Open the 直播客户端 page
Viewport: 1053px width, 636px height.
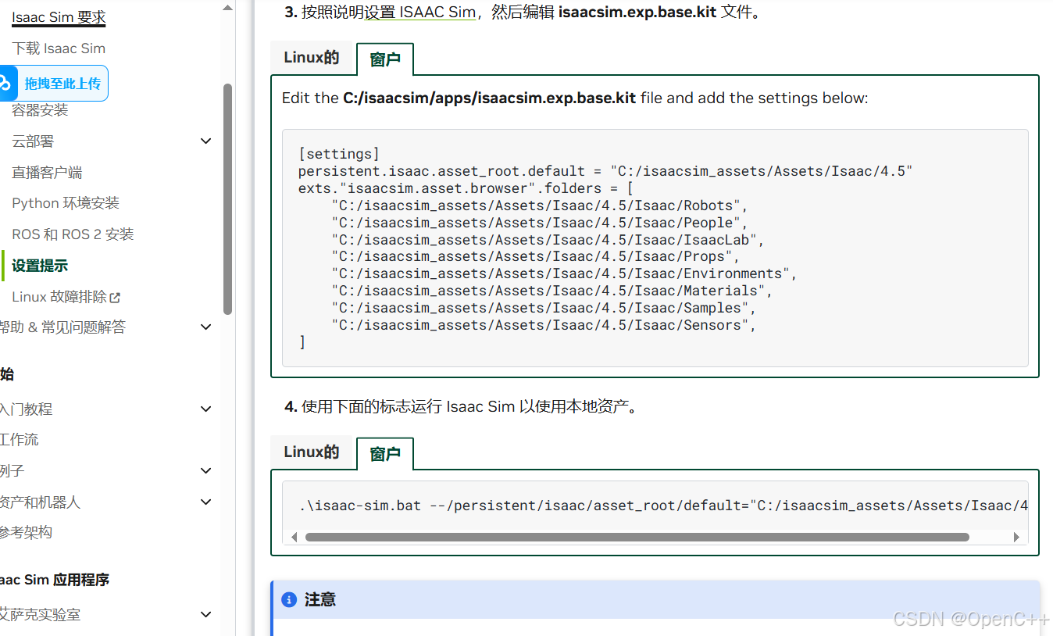(47, 173)
